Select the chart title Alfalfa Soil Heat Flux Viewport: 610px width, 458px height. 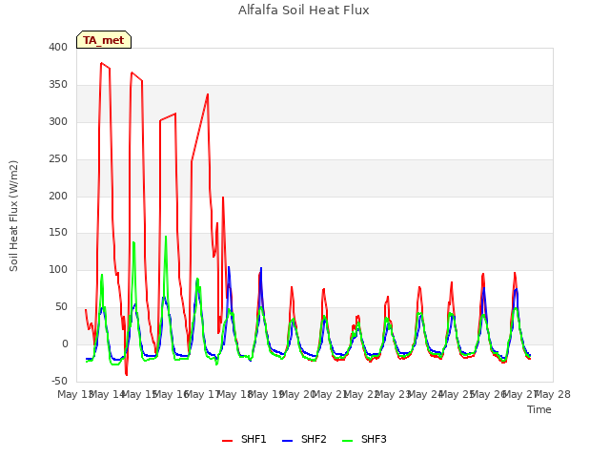pyautogui.click(x=304, y=10)
